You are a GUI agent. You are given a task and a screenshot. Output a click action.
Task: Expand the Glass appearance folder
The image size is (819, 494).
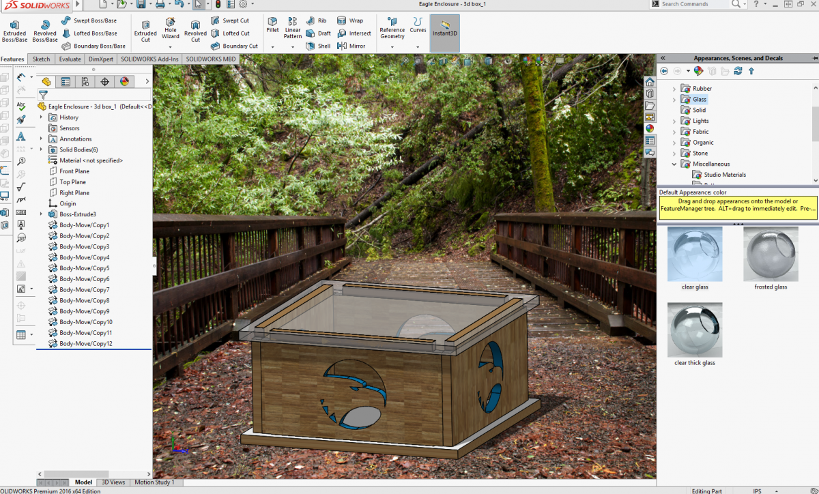(x=674, y=100)
